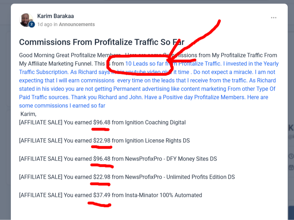Go to the Announcements category
The width and height of the screenshot is (294, 220).
point(77,24)
